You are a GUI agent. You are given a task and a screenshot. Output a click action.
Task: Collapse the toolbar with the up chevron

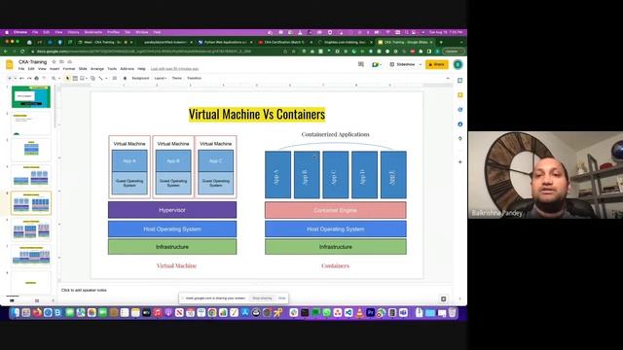tap(448, 78)
